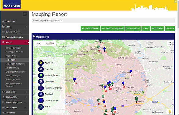Image resolution: width=179 pixels, height=115 pixels.
Task: Click blue map marker numbered 16
Action: coord(75,80)
